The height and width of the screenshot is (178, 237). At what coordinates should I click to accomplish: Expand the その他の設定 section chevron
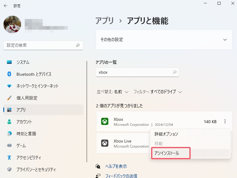(x=225, y=40)
